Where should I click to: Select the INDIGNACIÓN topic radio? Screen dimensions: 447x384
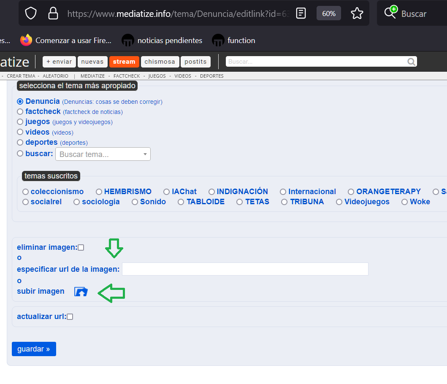(211, 192)
